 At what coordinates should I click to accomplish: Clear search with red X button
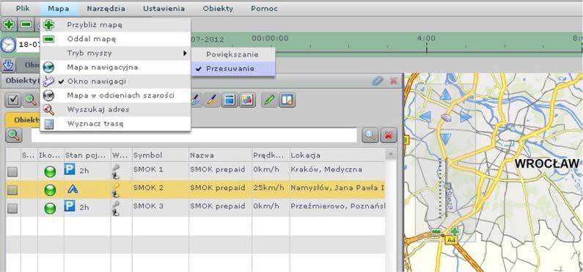389,136
